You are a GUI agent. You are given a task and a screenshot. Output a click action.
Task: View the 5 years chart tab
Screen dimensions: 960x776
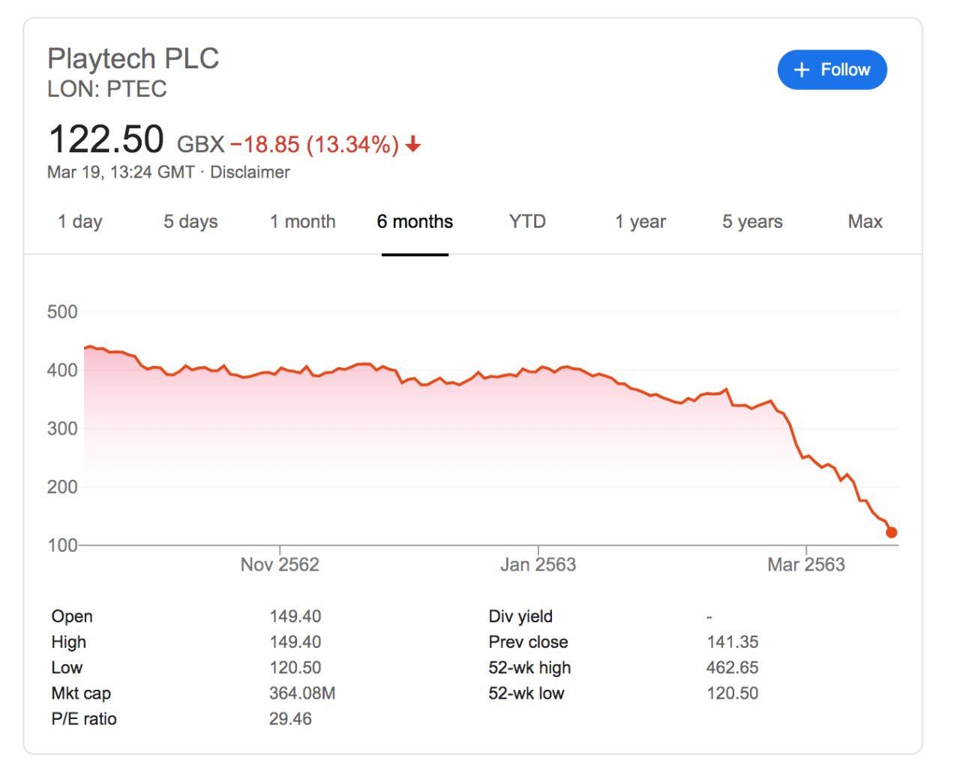752,222
